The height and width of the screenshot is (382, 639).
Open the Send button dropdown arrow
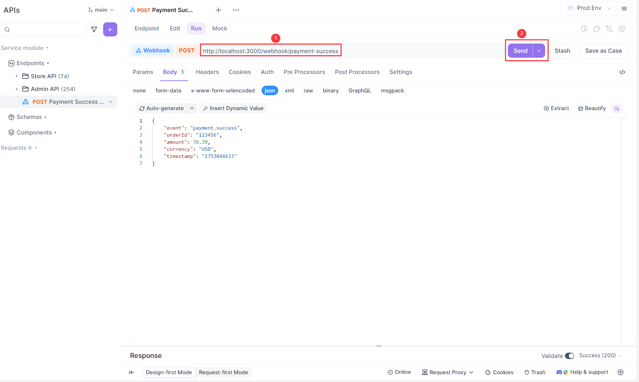pos(539,51)
